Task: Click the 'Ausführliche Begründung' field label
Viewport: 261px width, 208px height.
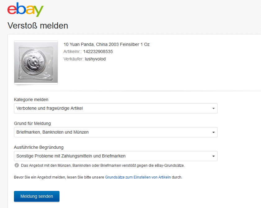Action: tap(39, 147)
